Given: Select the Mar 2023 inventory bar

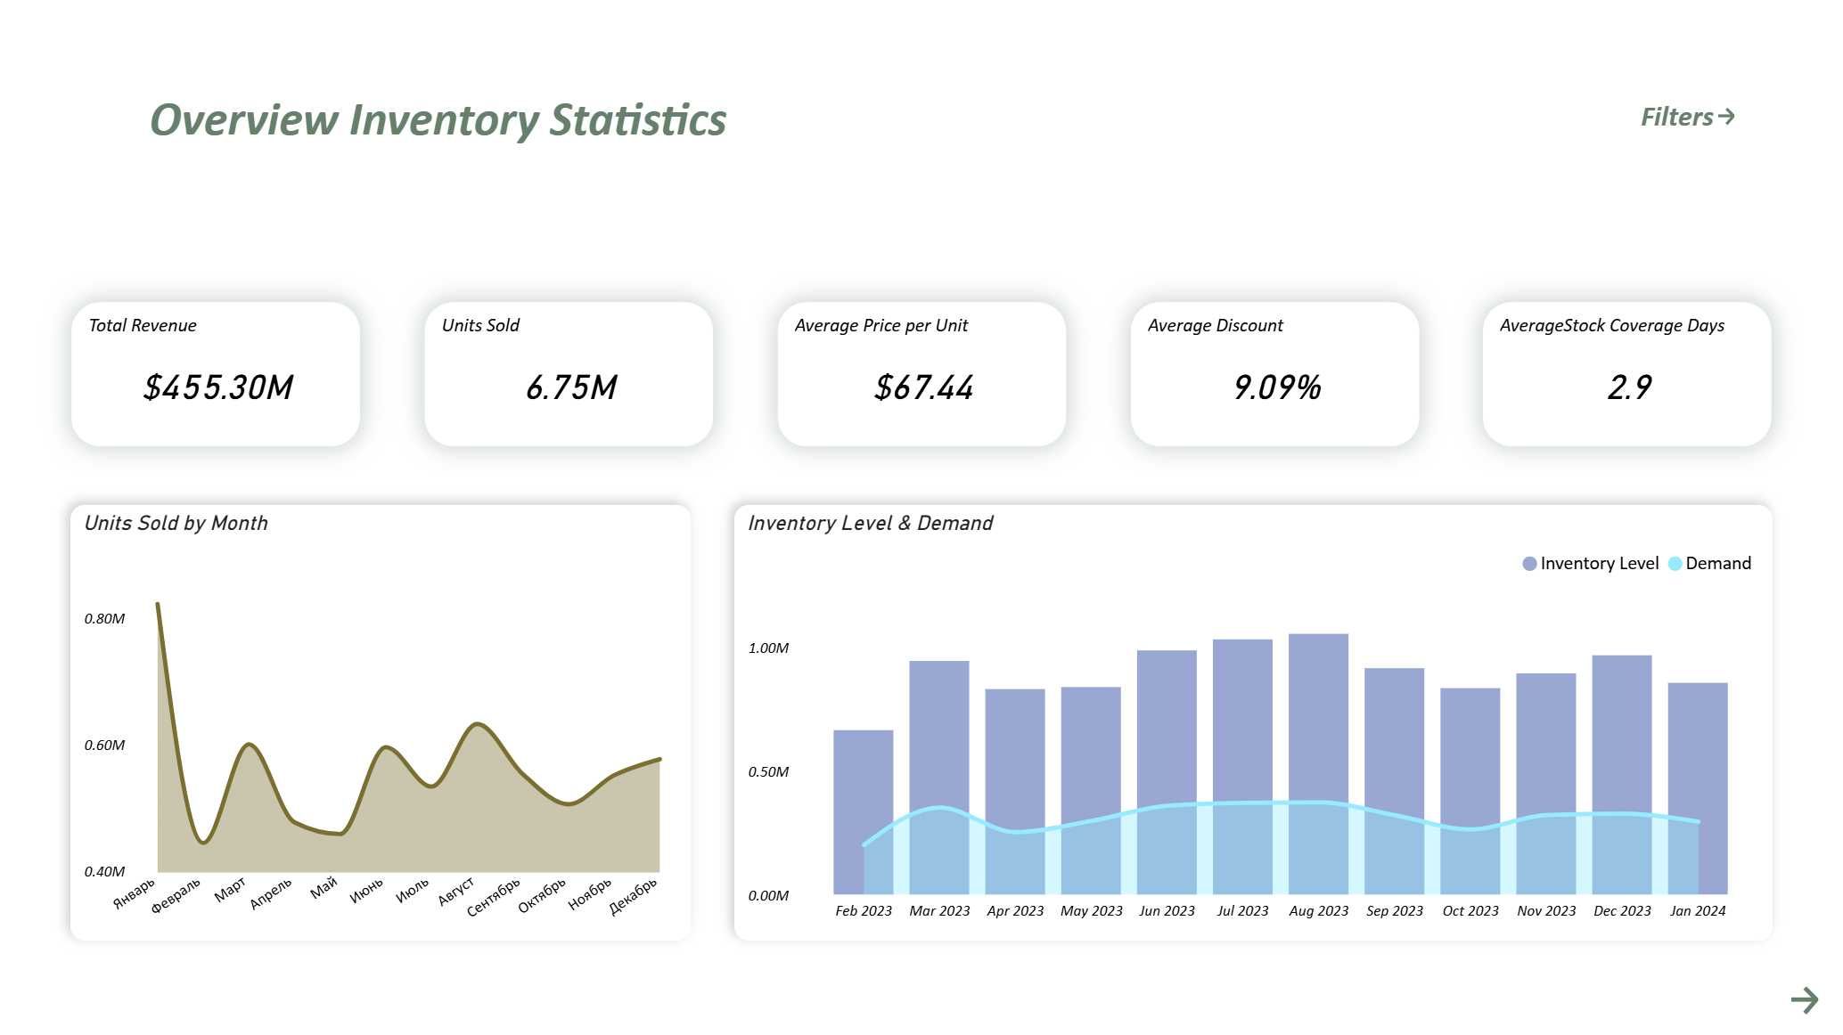Looking at the screenshot, I should [939, 777].
